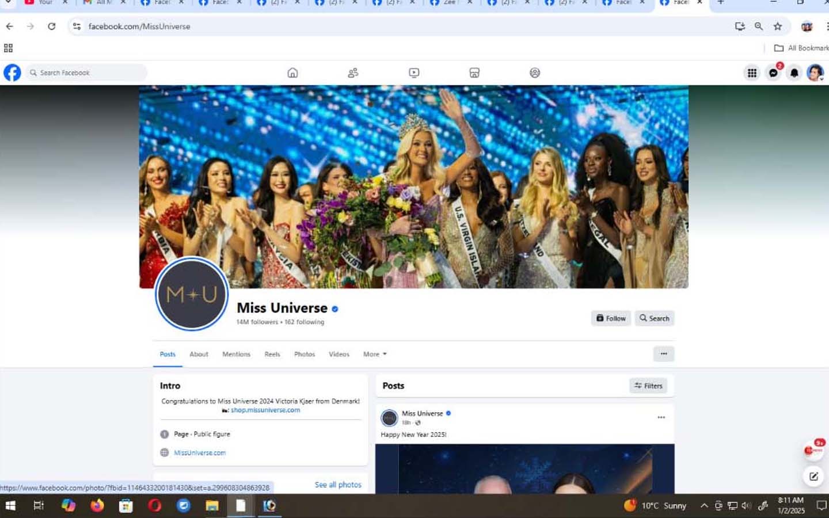Open your Facebook account profile picture menu
Viewport: 829px width, 518px height.
pos(815,73)
